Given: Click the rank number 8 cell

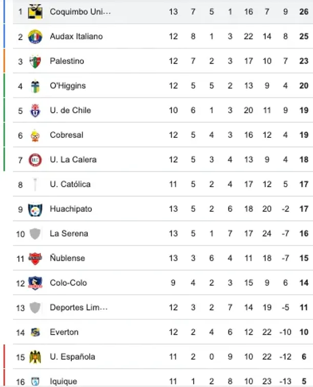Looking at the screenshot, I should 20,185.
